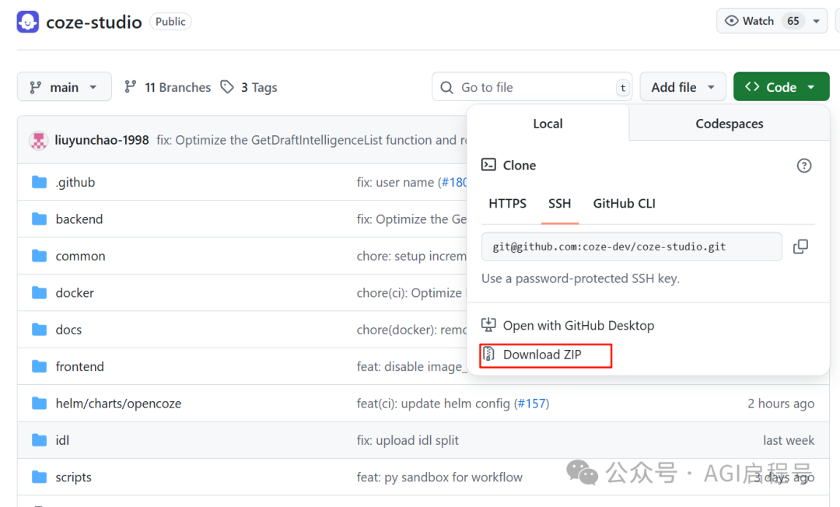
Task: Select the HTTPS clone tab
Action: pyautogui.click(x=507, y=204)
